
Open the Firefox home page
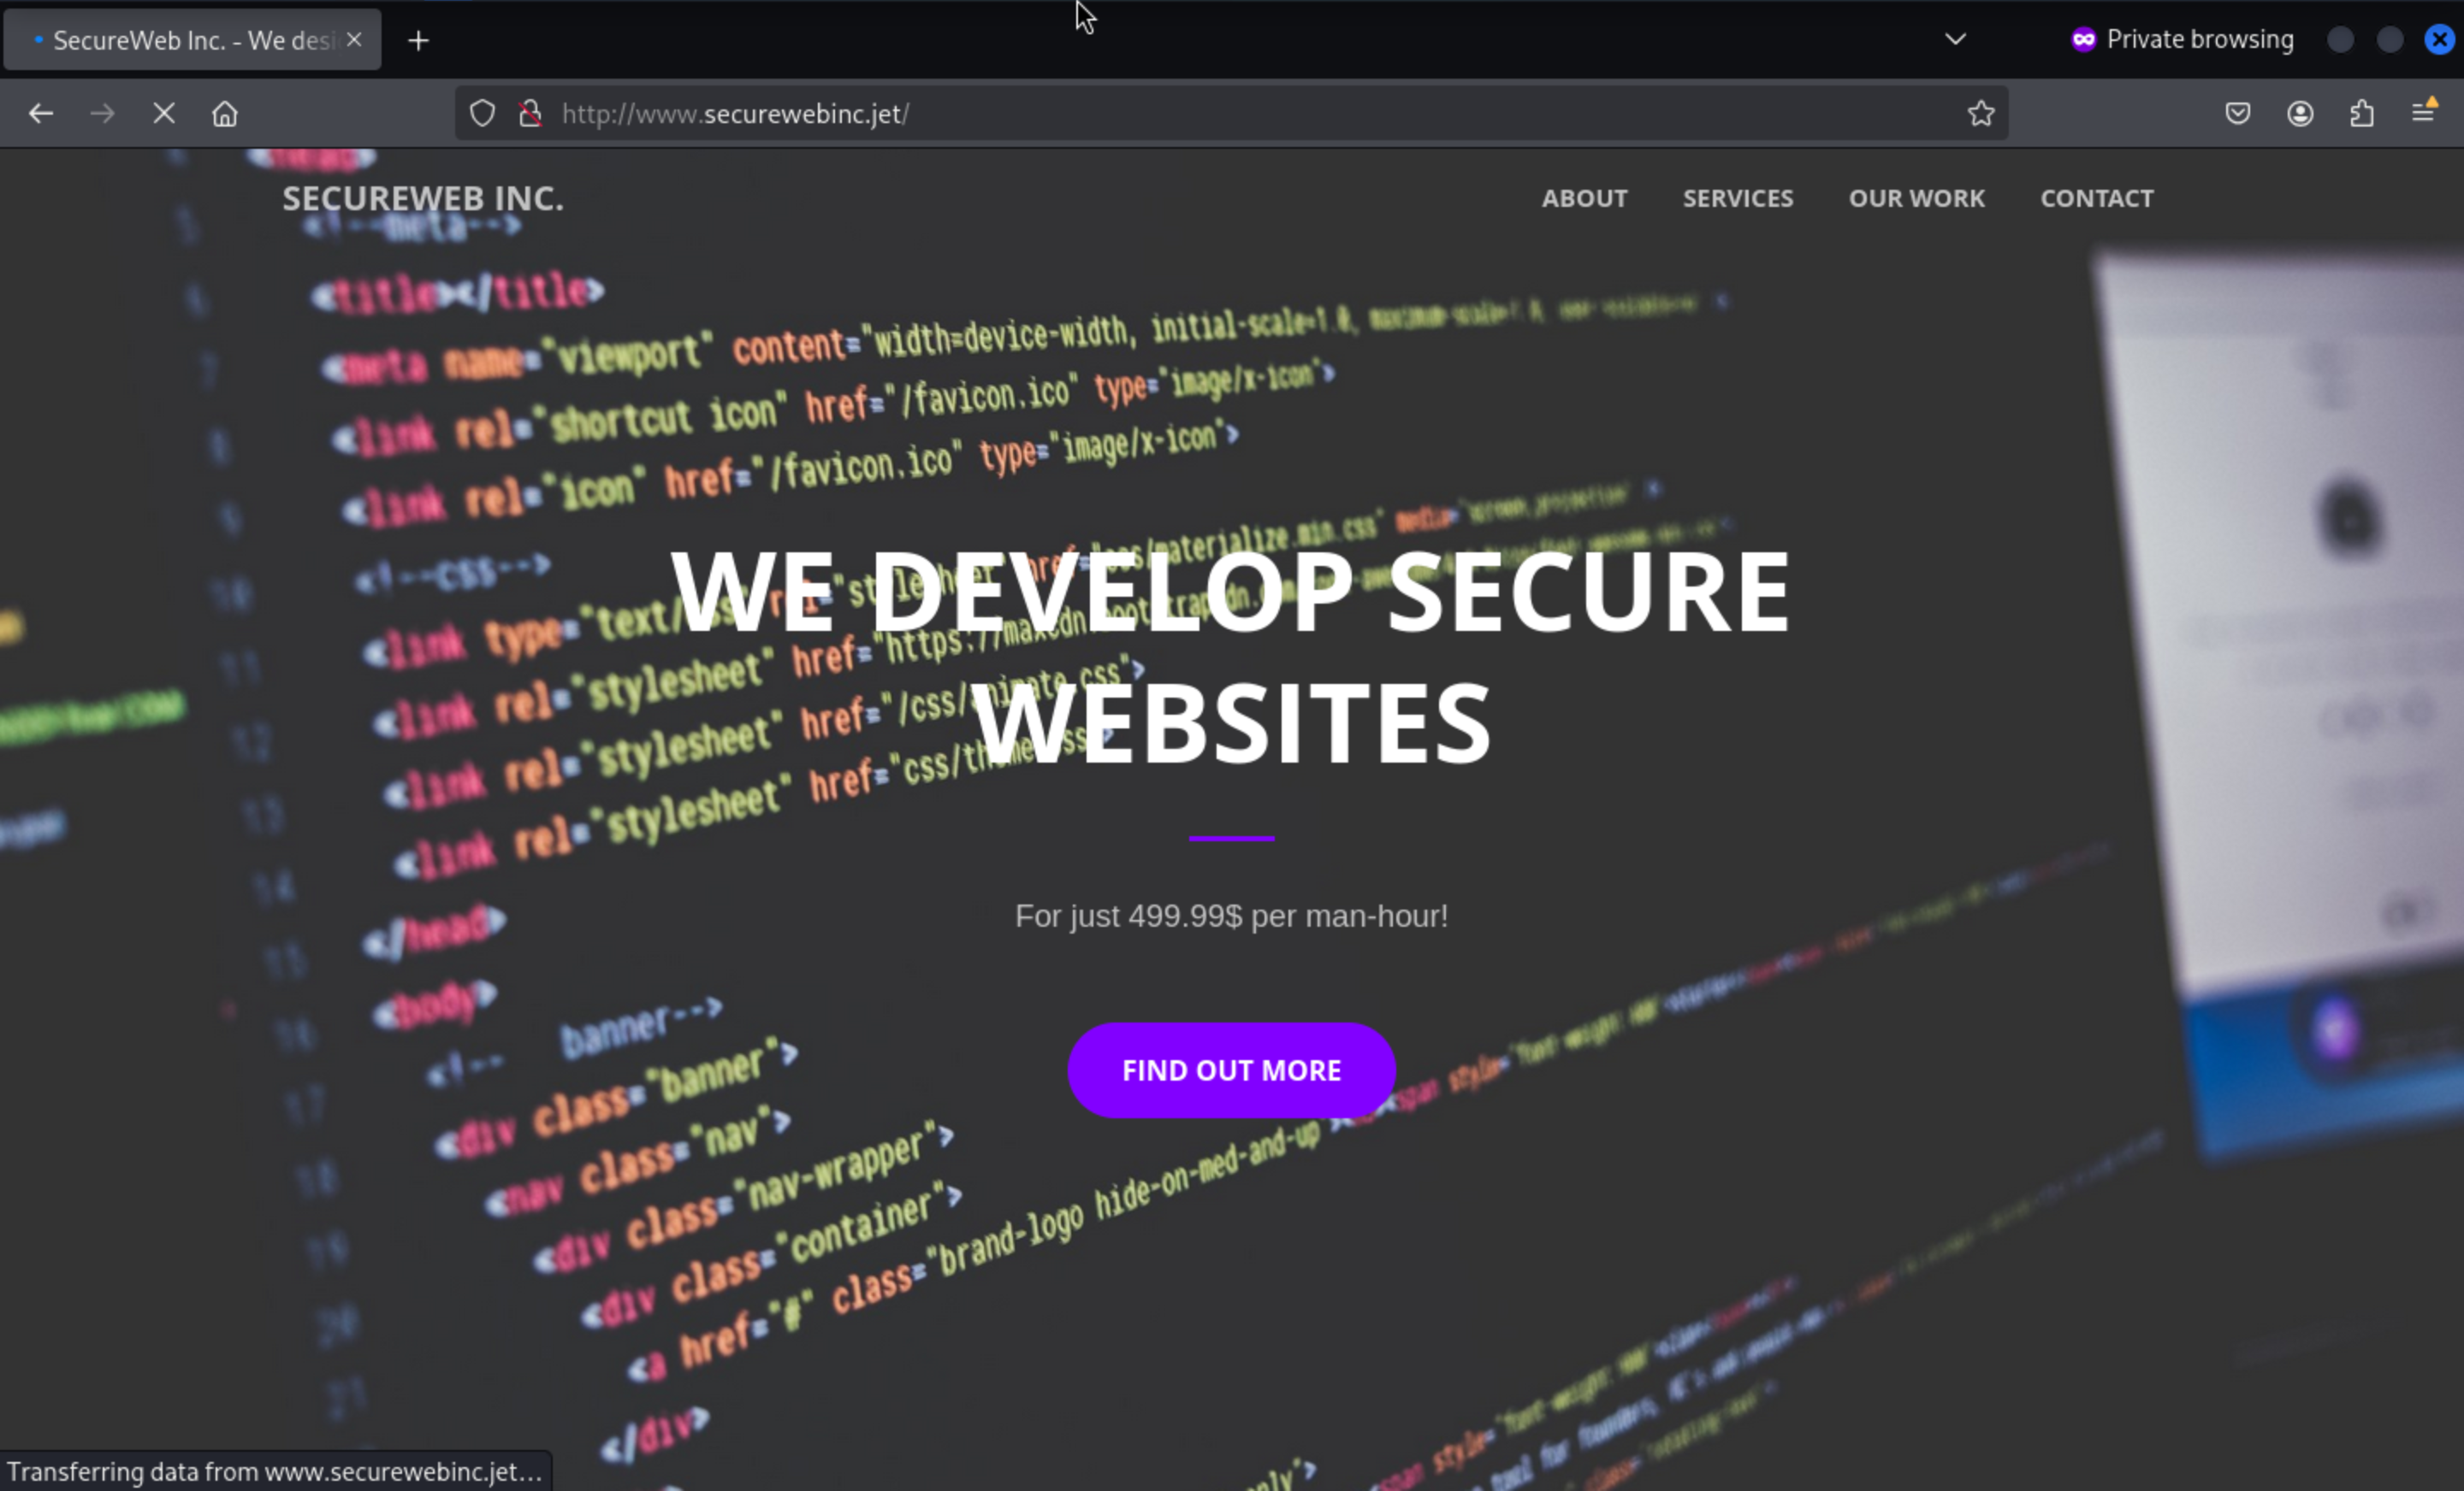click(225, 114)
